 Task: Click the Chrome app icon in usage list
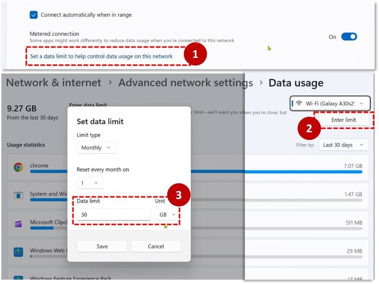coord(18,167)
